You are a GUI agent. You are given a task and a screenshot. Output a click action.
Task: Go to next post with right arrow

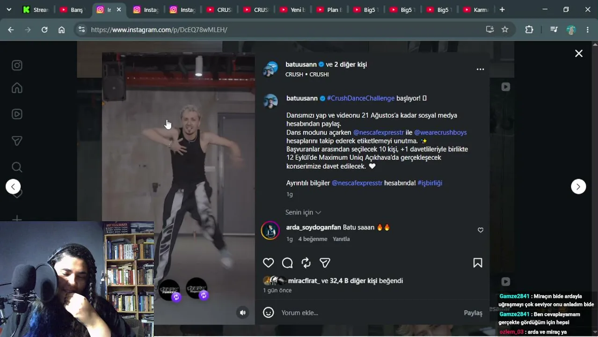(578, 186)
